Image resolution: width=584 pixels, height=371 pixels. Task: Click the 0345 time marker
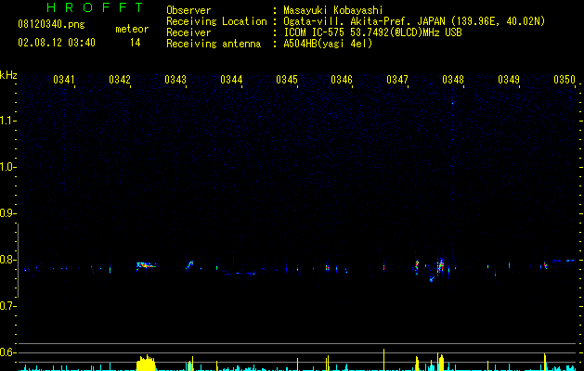pyautogui.click(x=287, y=80)
